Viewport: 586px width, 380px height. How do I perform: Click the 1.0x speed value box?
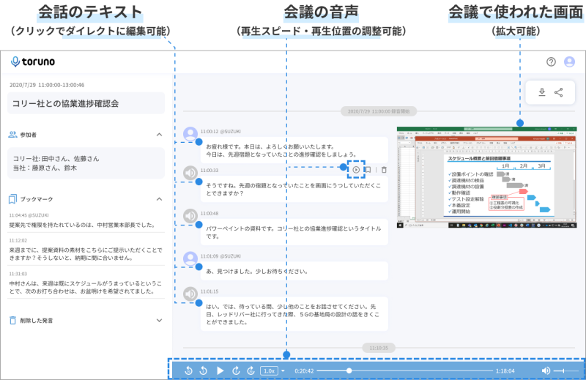click(269, 371)
